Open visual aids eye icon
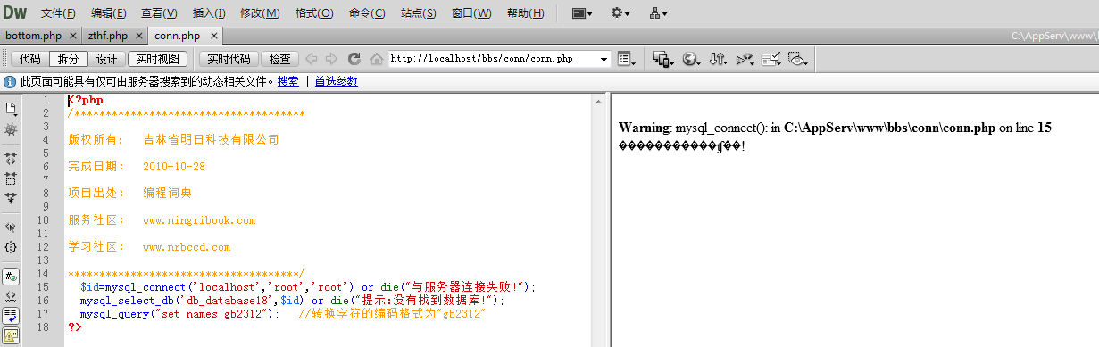 point(798,59)
